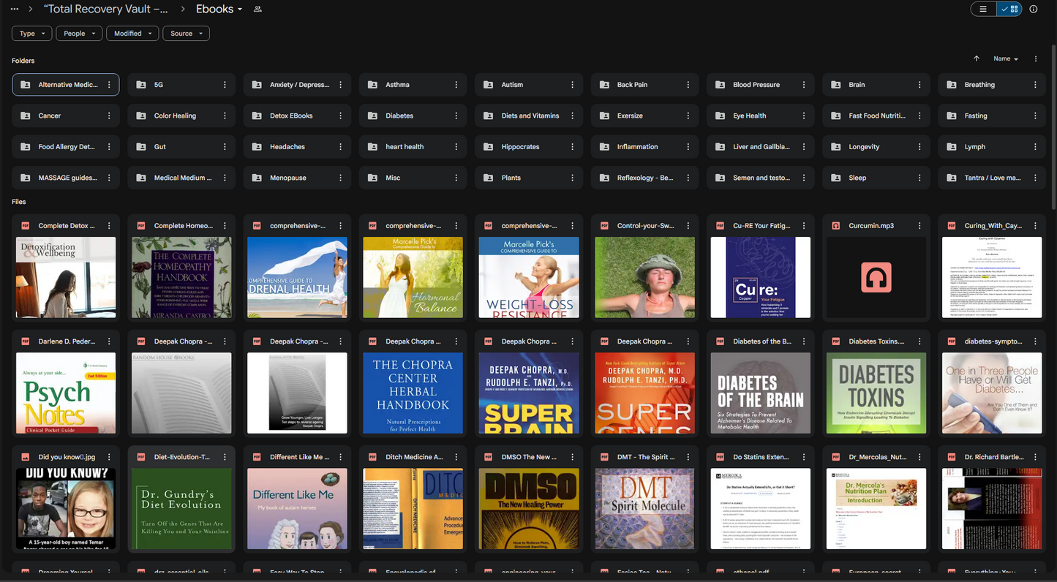The width and height of the screenshot is (1057, 582).
Task: Open more actions for Curcumin.mp3 file
Action: [x=919, y=226]
